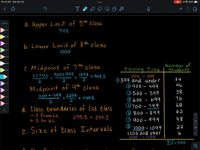Pick the orange pen in the palette
The height and width of the screenshot is (150, 200).
pos(4,57)
